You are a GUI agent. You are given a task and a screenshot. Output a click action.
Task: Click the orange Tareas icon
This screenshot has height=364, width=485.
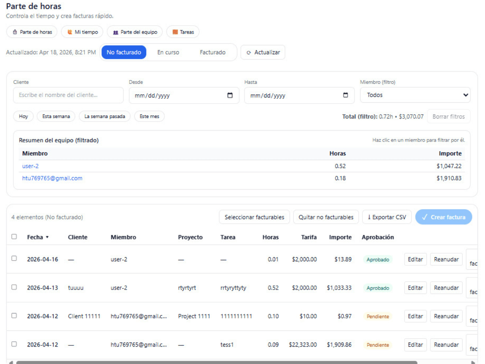pyautogui.click(x=175, y=32)
